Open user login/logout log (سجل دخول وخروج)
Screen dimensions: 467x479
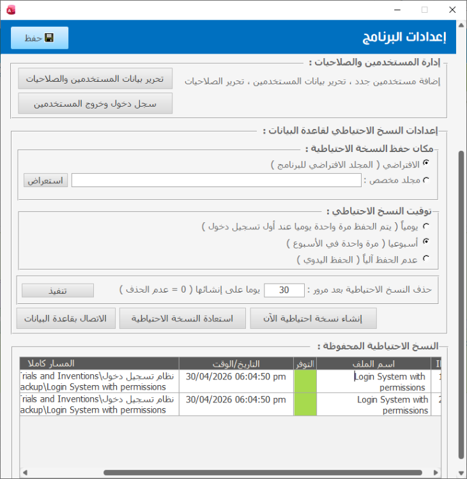tap(95, 103)
